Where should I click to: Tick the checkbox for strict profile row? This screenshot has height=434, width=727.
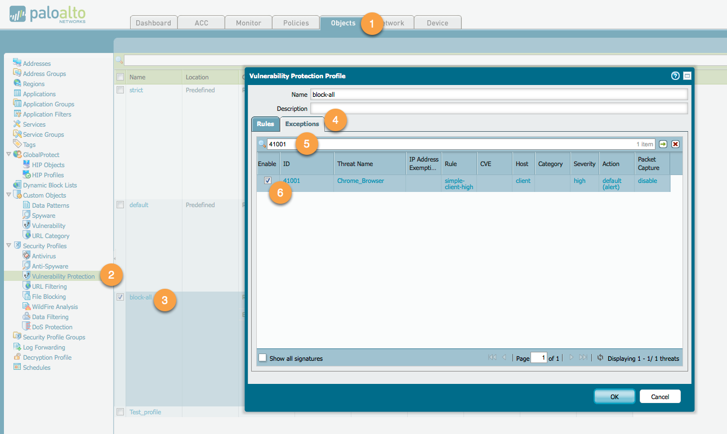(x=120, y=90)
